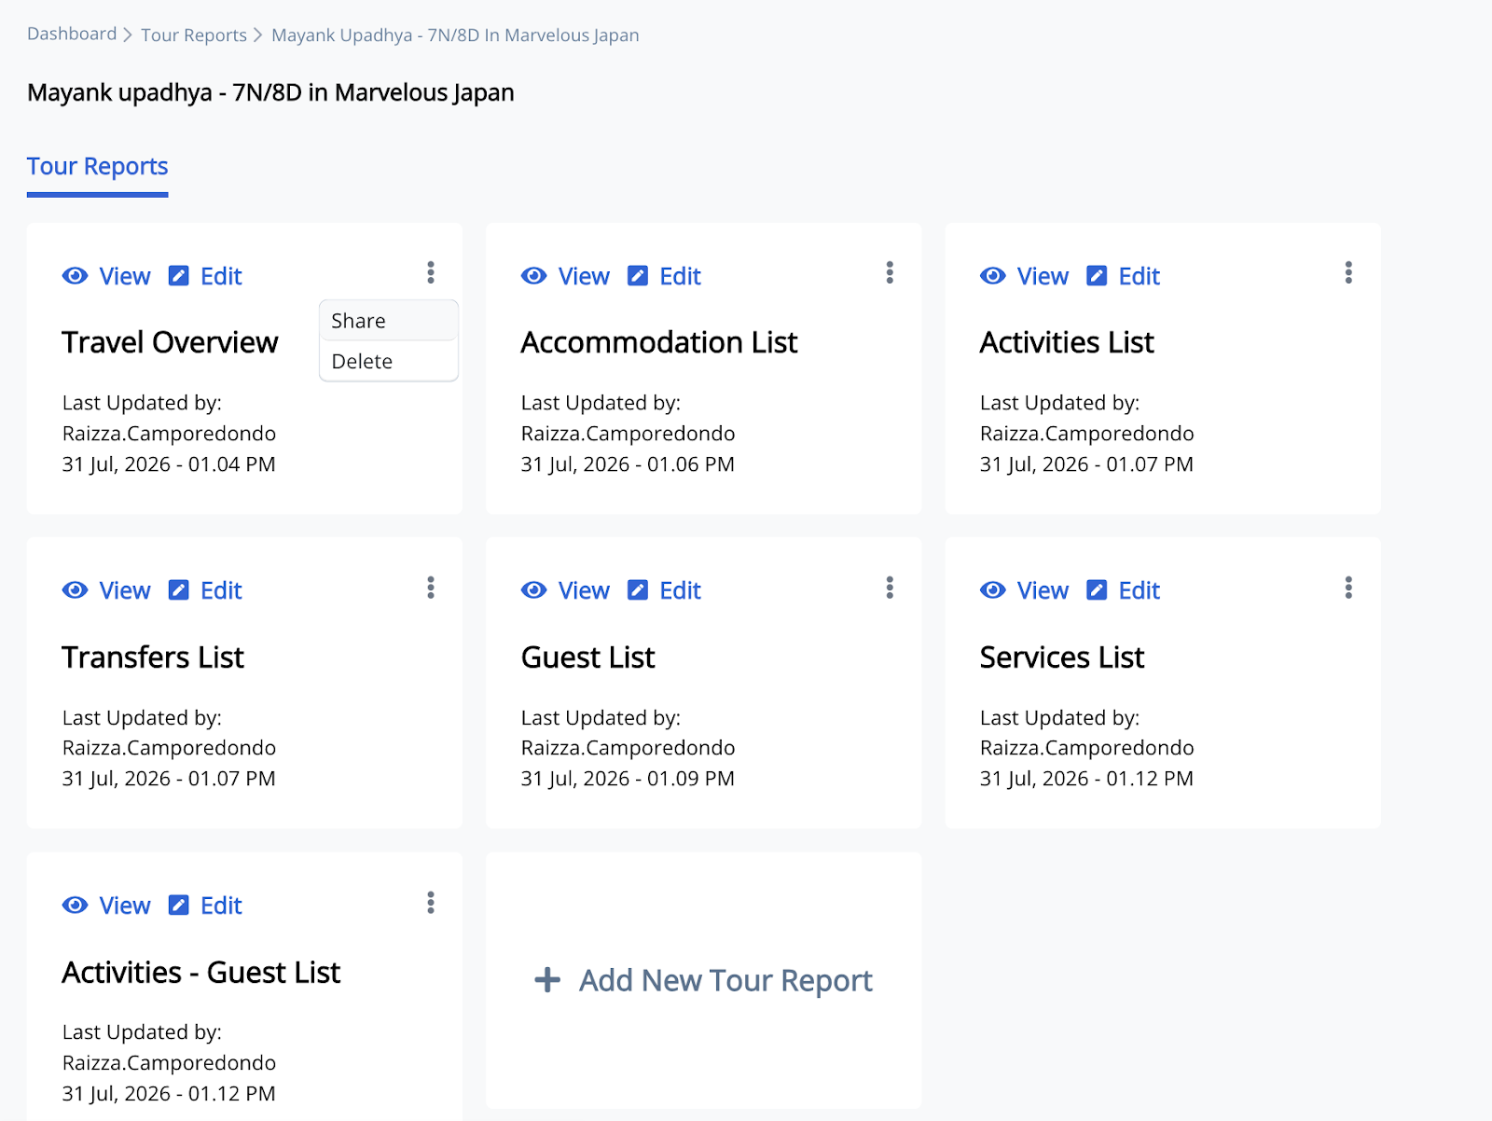The width and height of the screenshot is (1492, 1121).
Task: Click the pencil edit icon on Travel Overview card
Action: [178, 276]
